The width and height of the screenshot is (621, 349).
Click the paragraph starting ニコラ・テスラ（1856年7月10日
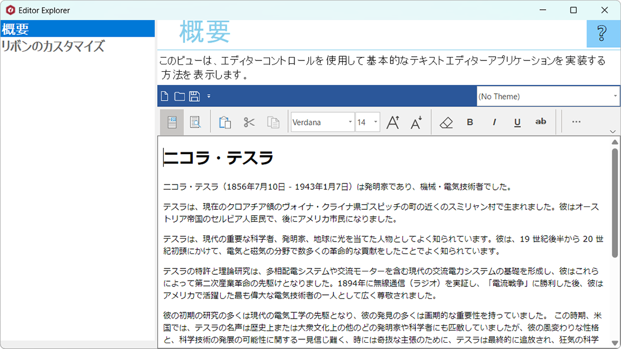point(337,187)
